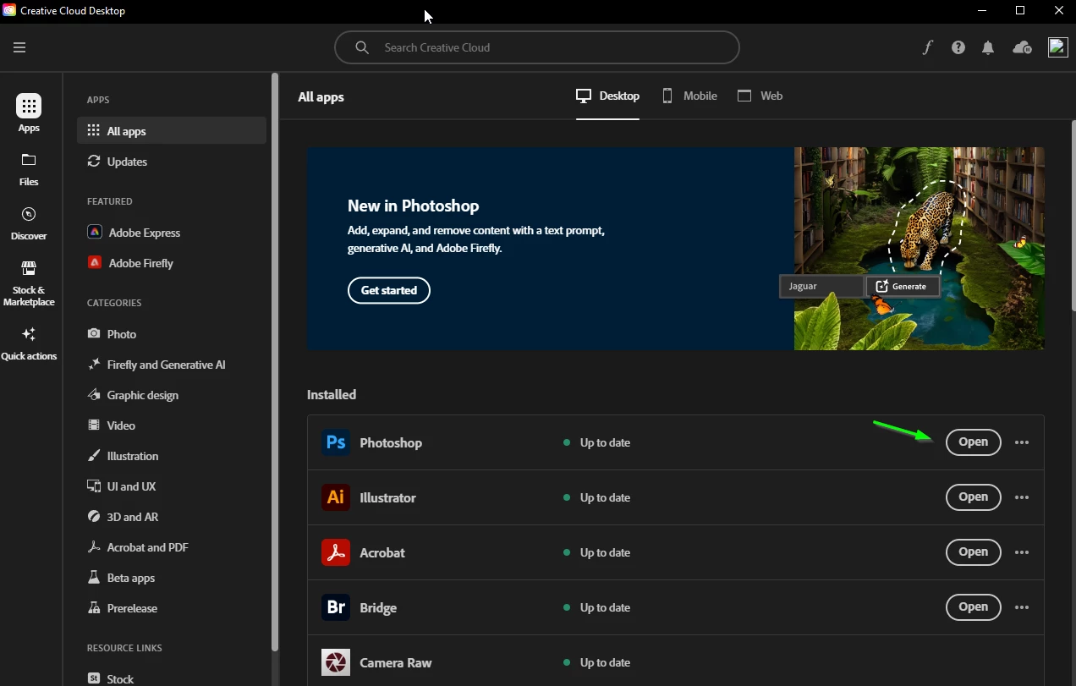Click the New in Photoshop heading
The image size is (1076, 686).
414,206
